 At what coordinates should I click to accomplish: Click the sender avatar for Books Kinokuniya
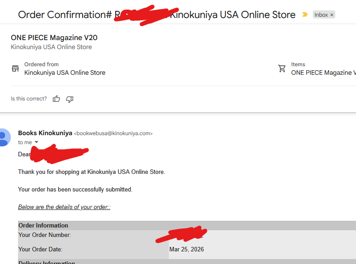pos(4,137)
